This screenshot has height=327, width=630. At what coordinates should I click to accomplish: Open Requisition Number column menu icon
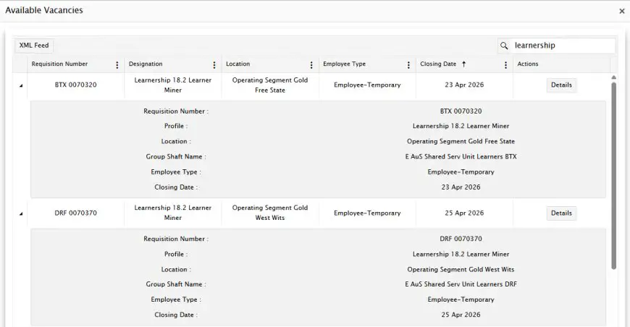pos(117,64)
